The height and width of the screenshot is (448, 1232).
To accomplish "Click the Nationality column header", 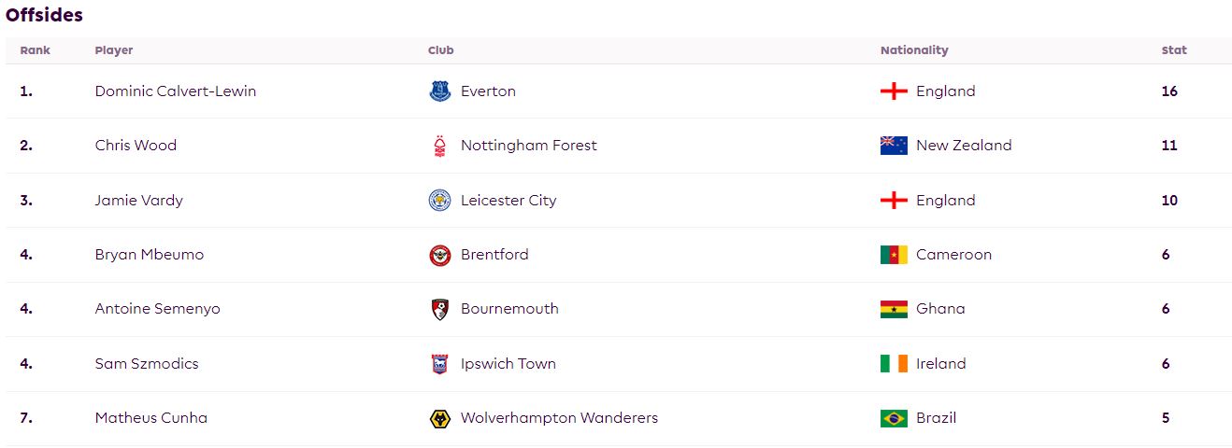I will coord(914,50).
